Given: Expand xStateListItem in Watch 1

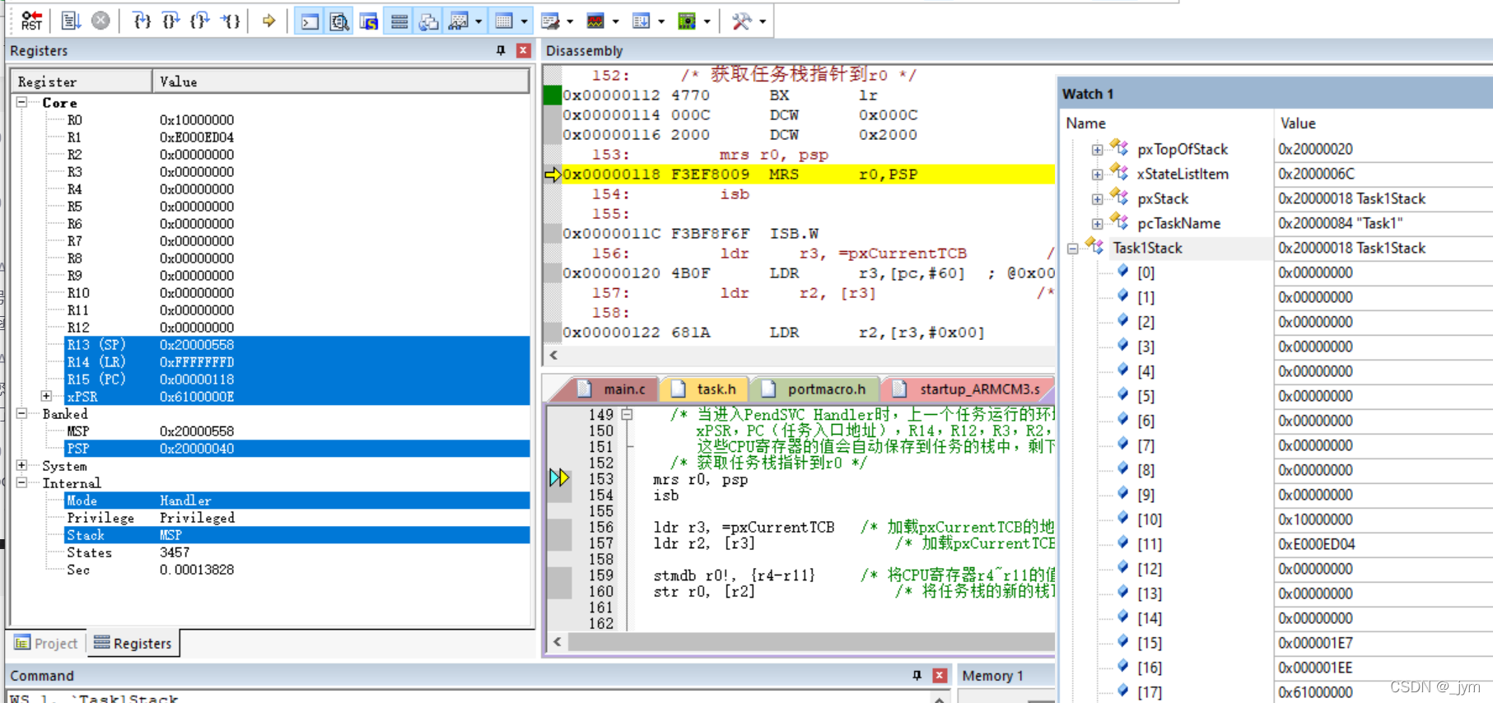Looking at the screenshot, I should click(x=1097, y=175).
